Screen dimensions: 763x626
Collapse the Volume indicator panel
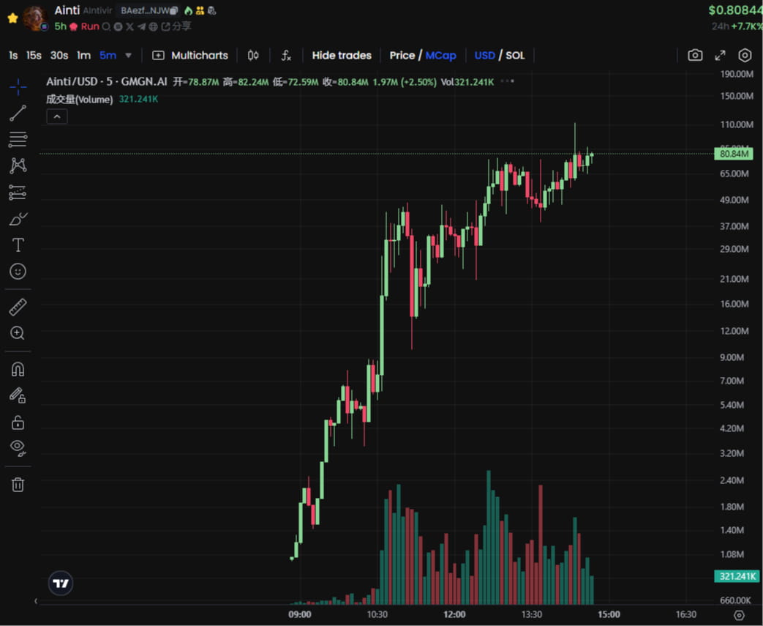pyautogui.click(x=56, y=116)
